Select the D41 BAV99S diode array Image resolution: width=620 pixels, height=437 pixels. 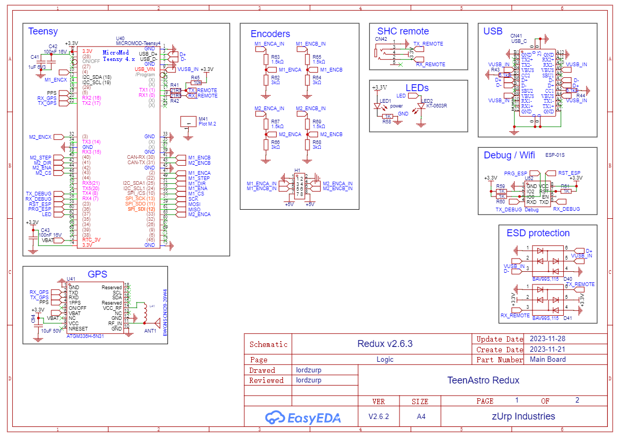pos(547,299)
